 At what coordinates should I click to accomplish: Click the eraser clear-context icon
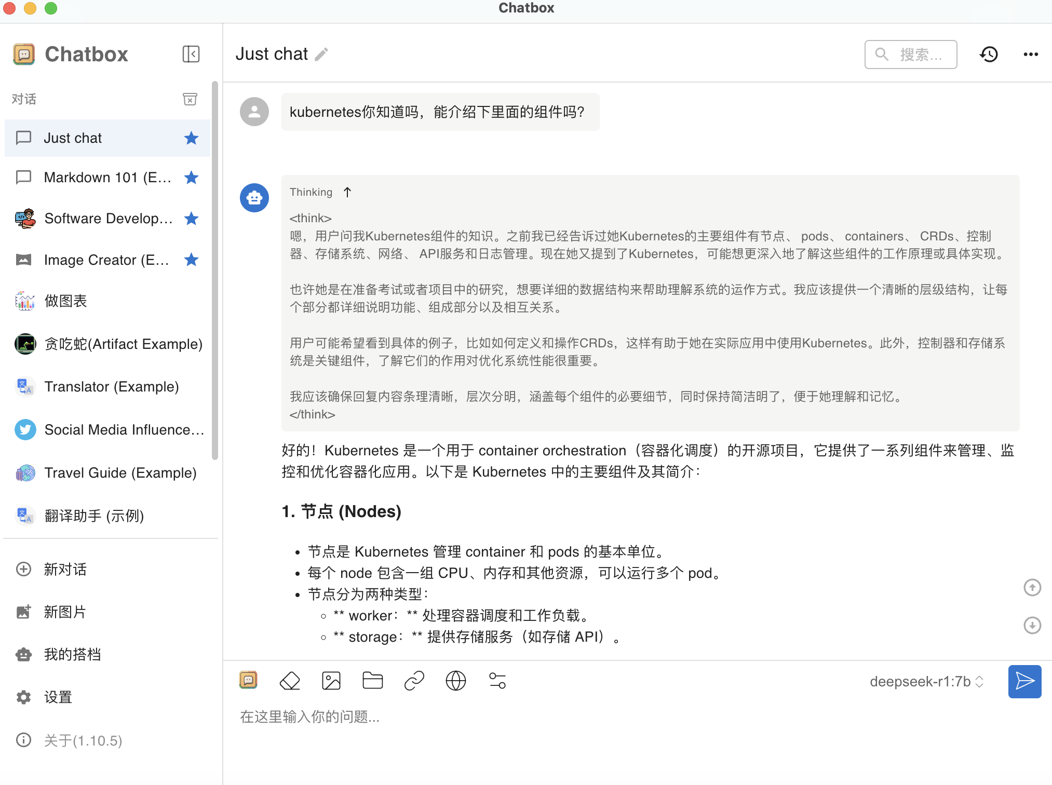click(x=290, y=681)
